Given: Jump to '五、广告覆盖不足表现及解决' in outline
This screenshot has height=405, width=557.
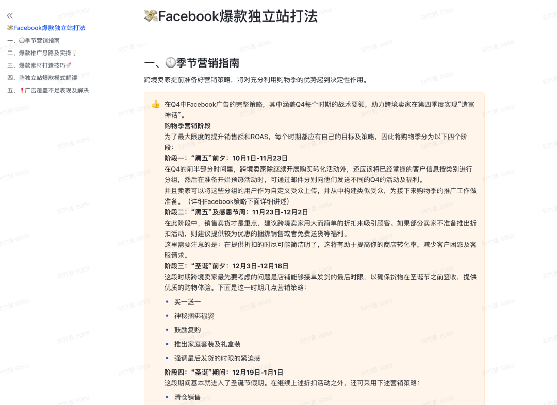Looking at the screenshot, I should click(48, 90).
